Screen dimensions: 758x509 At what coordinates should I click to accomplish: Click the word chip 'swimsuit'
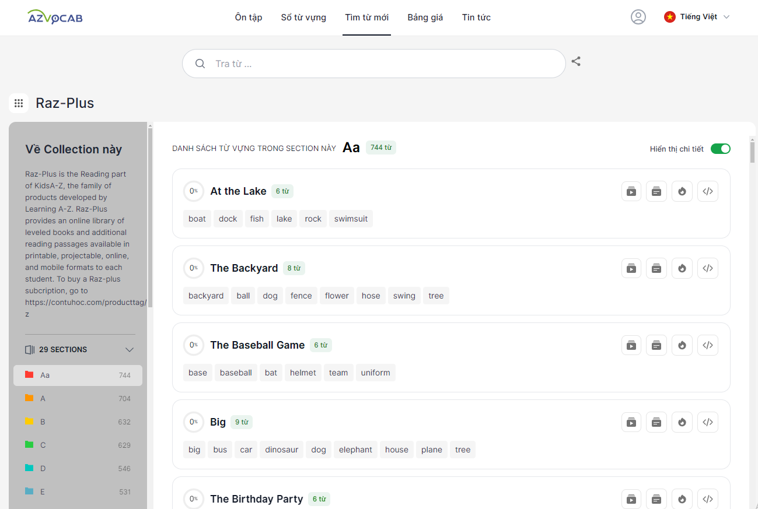(x=351, y=219)
